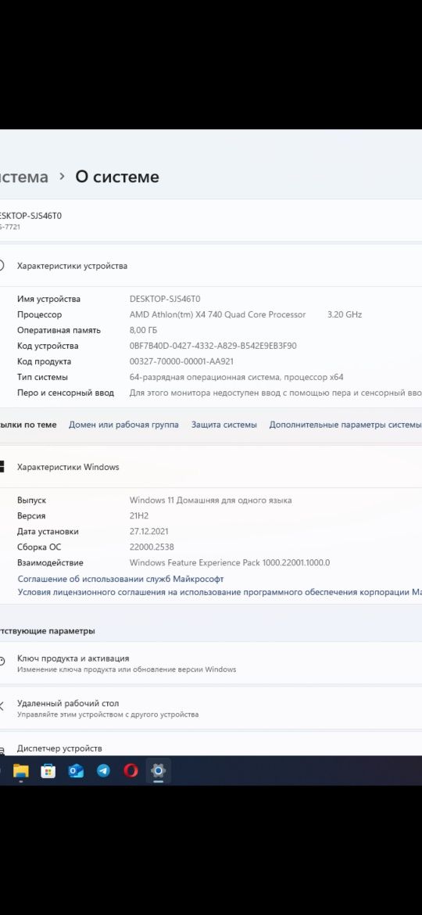Click the Код устройства label
The image size is (422, 915).
48,346
